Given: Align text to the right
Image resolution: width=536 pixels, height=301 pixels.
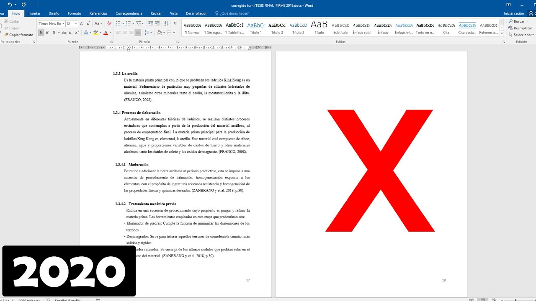Looking at the screenshot, I should (131, 33).
